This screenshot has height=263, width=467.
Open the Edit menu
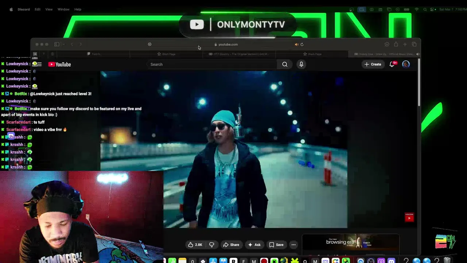click(x=38, y=9)
